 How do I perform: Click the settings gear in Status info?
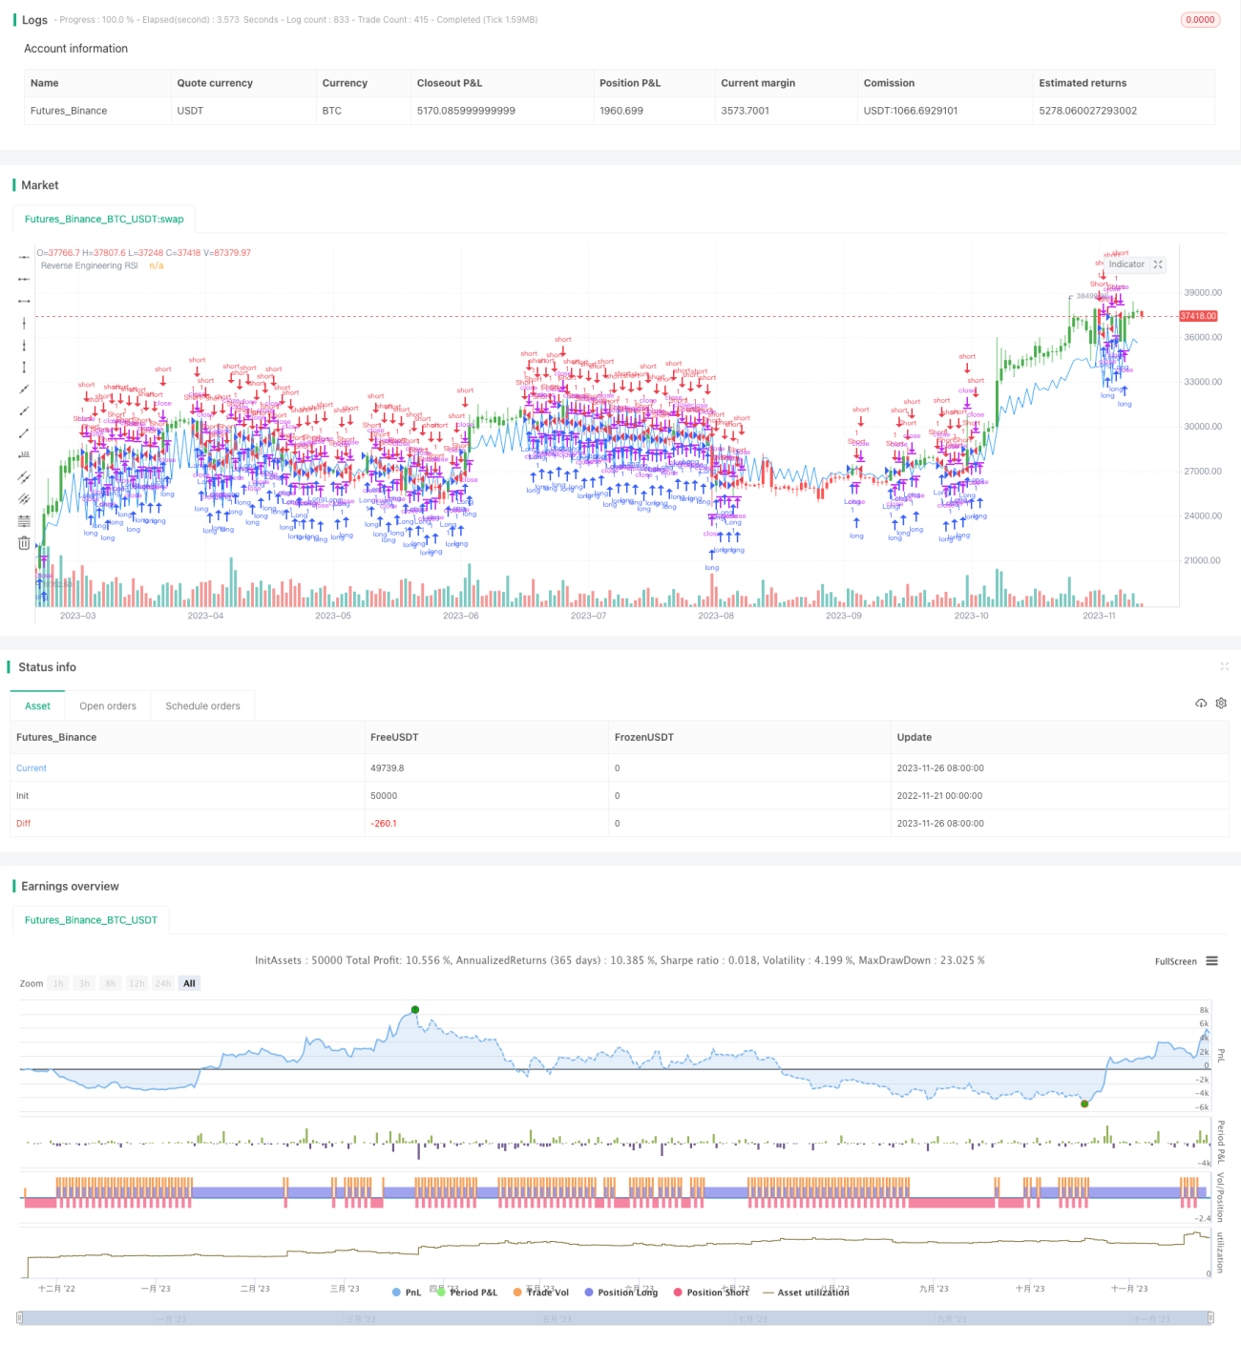coord(1221,704)
